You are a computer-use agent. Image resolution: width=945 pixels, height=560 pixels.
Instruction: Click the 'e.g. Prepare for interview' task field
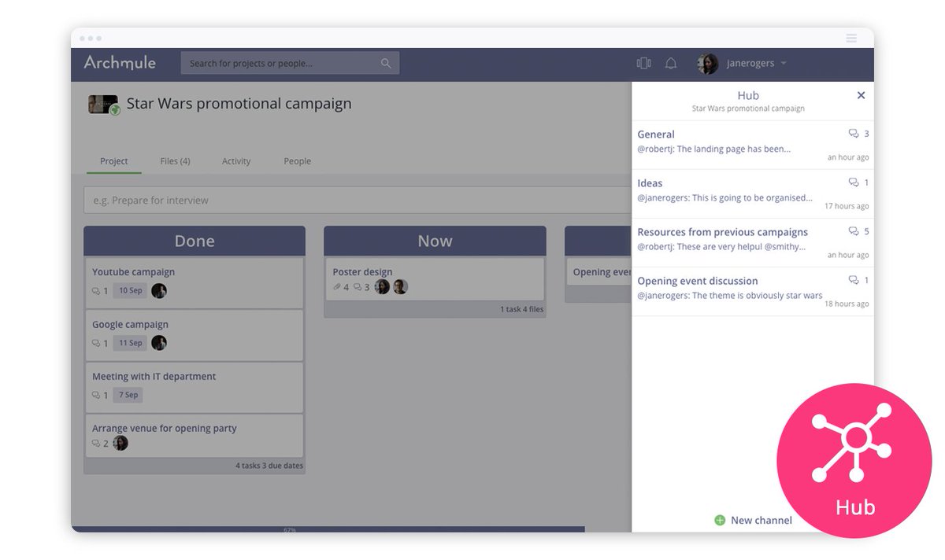[358, 200]
